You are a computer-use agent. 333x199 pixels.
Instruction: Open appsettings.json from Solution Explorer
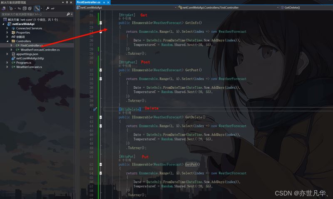click(27, 54)
